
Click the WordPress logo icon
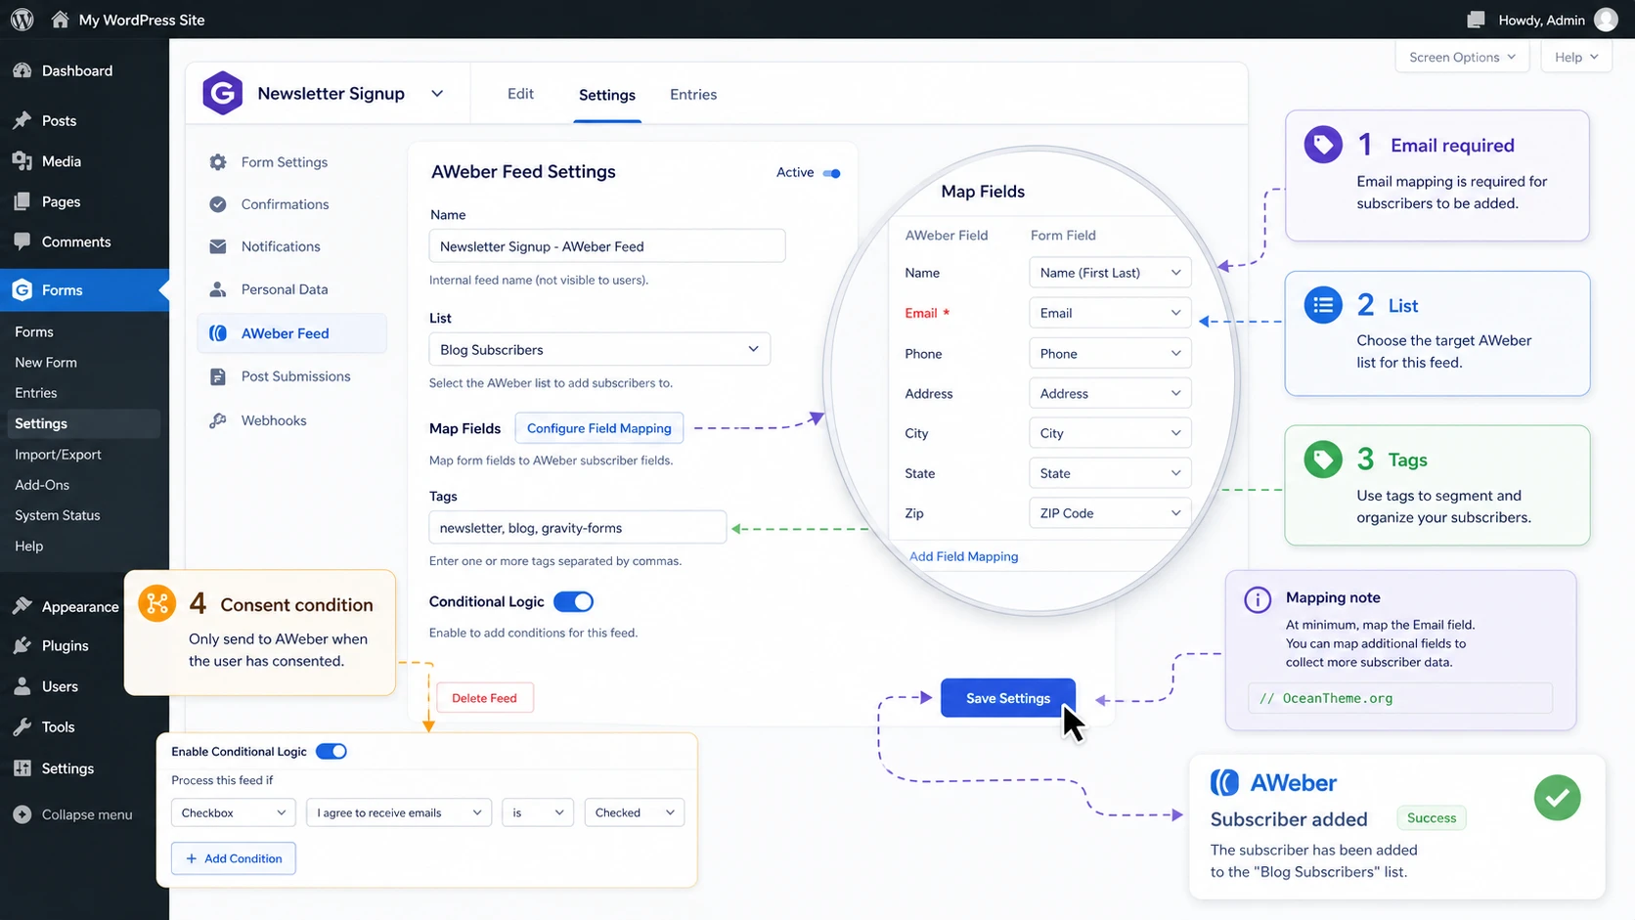22,20
